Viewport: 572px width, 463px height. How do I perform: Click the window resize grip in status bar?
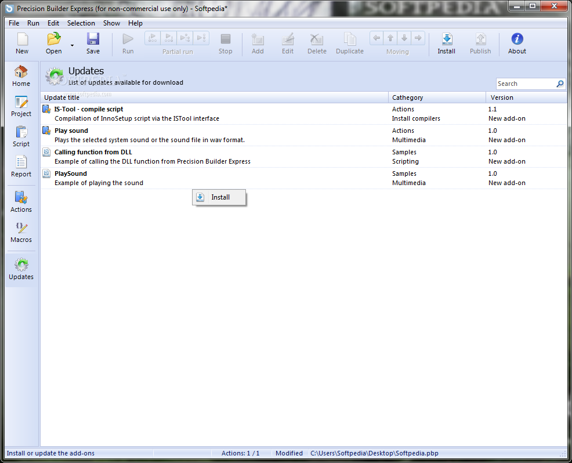(563, 454)
